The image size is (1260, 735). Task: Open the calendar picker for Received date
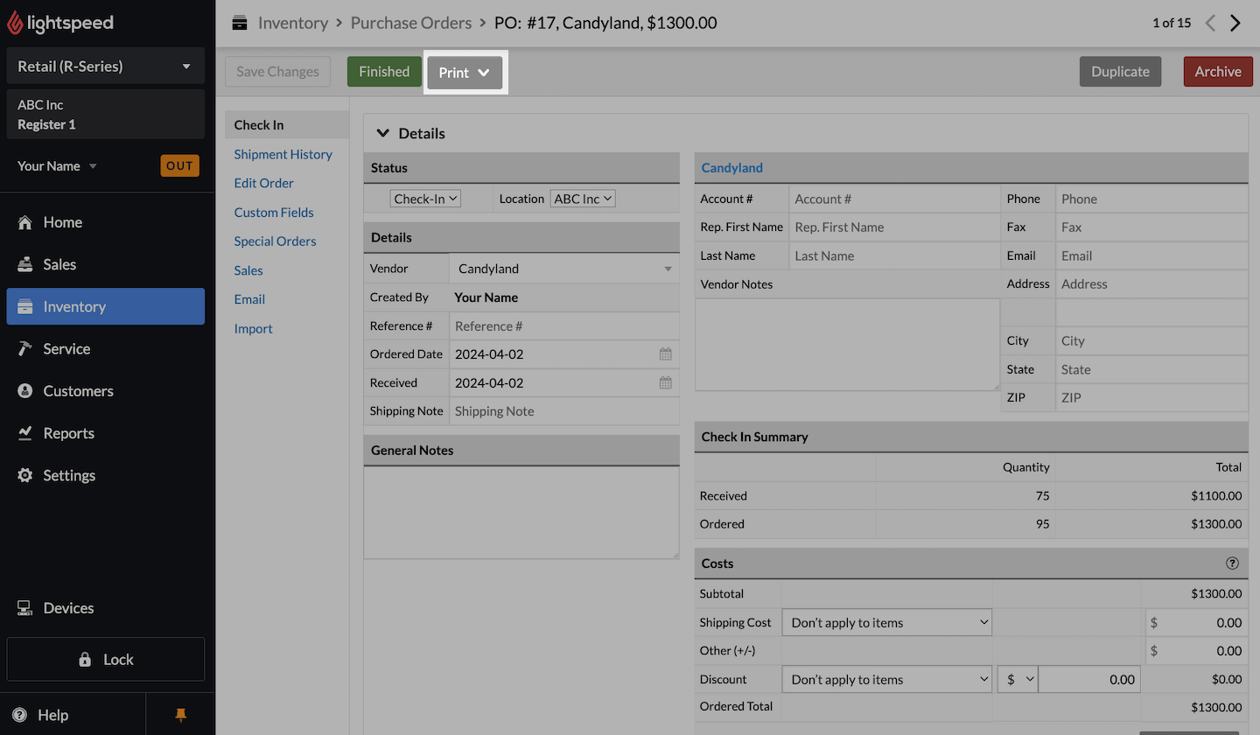click(665, 383)
